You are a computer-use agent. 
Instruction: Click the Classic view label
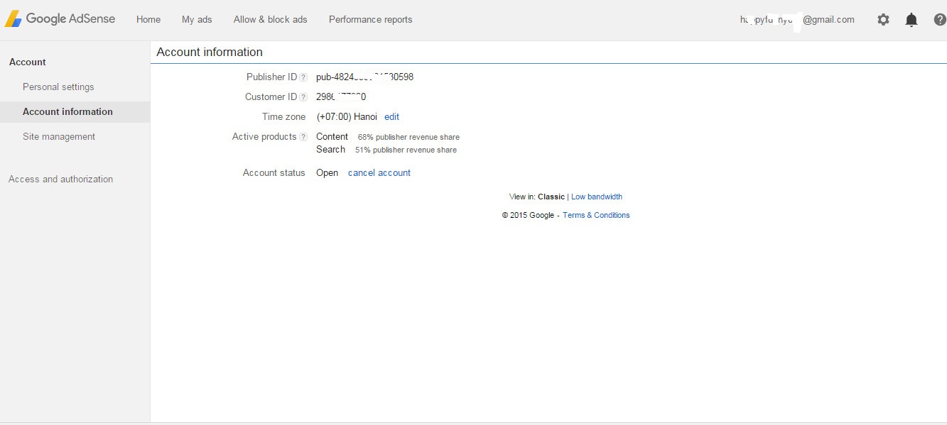click(x=551, y=197)
